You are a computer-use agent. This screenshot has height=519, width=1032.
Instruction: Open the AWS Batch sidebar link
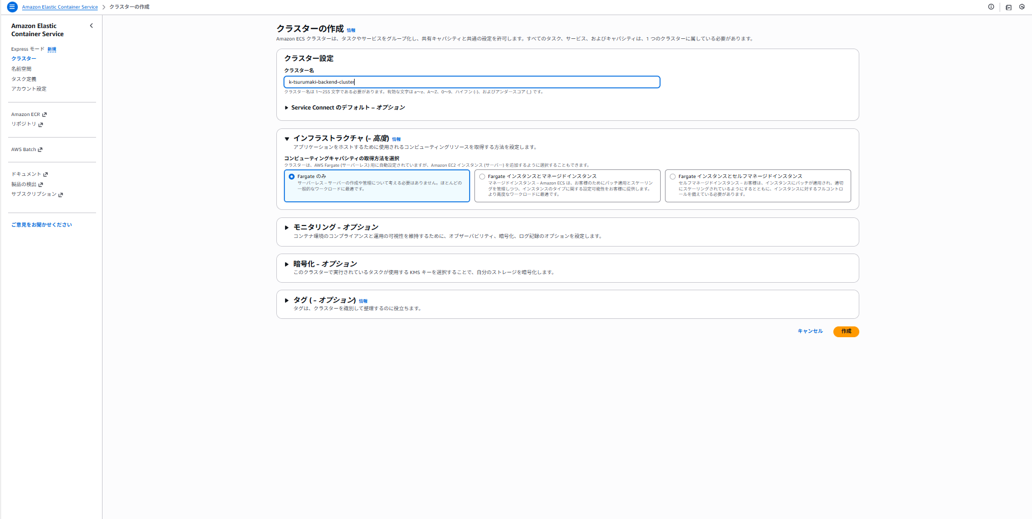pyautogui.click(x=24, y=149)
